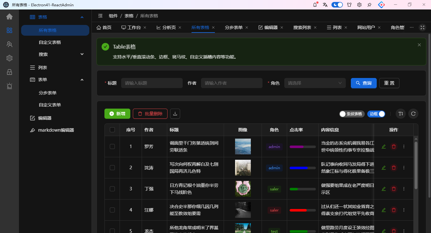
Task: Tick the select-all checkbox in table header
Action: point(112,130)
